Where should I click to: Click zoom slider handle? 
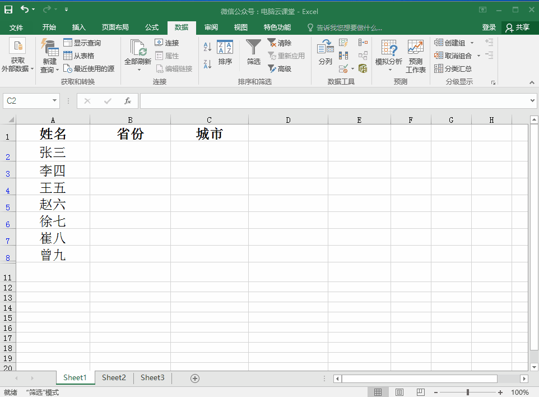(x=467, y=392)
